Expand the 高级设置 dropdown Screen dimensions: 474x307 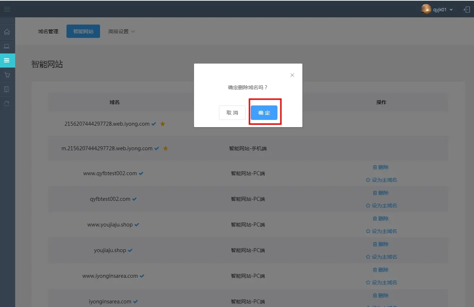(x=121, y=31)
